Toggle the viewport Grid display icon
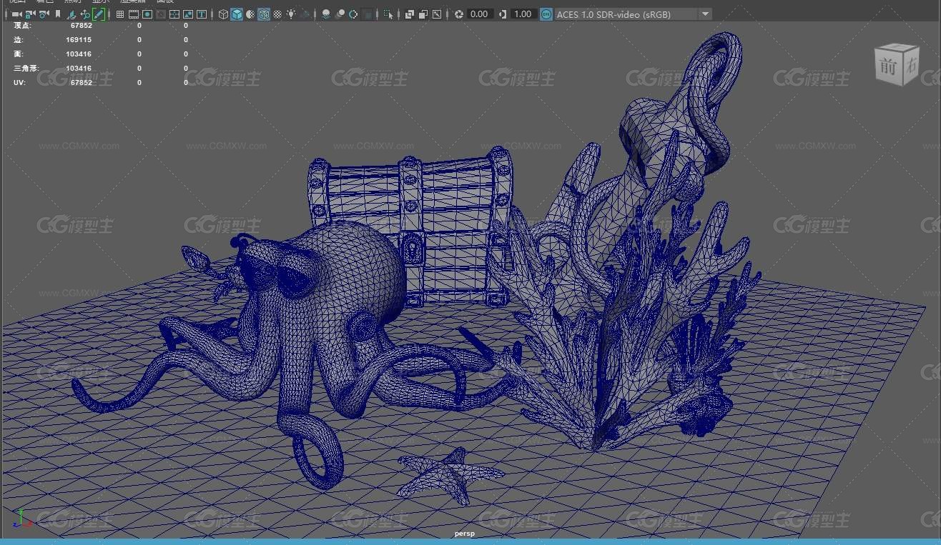This screenshot has height=545, width=941. pos(120,14)
